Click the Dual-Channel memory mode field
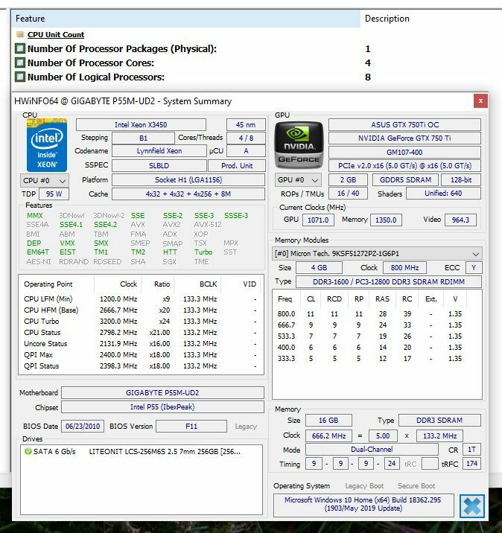 [x=372, y=450]
